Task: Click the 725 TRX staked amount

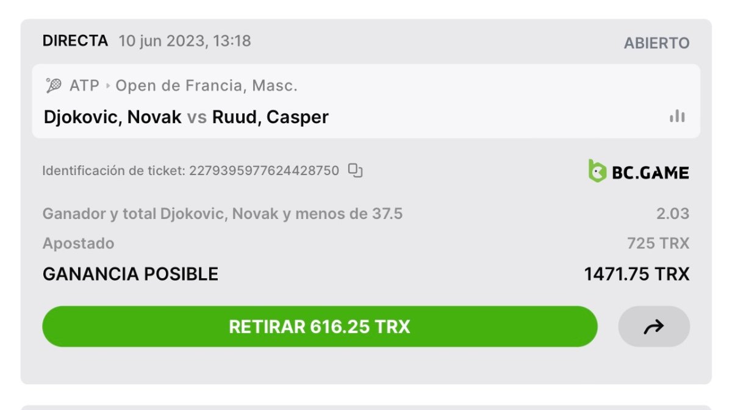Action: click(658, 243)
